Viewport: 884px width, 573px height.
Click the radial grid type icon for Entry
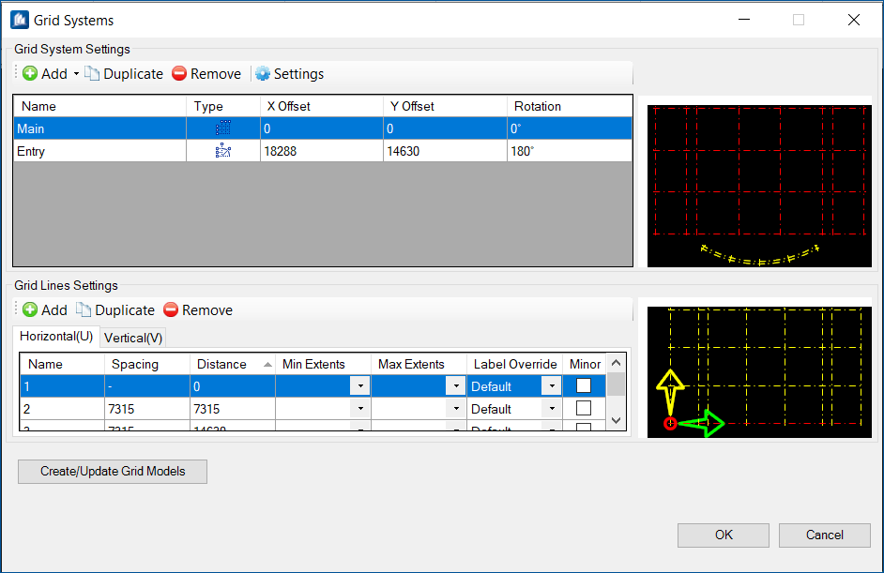223,151
